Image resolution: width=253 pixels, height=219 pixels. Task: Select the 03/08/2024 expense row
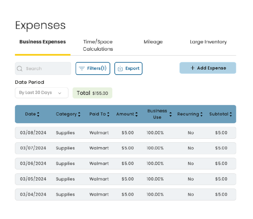click(x=125, y=133)
